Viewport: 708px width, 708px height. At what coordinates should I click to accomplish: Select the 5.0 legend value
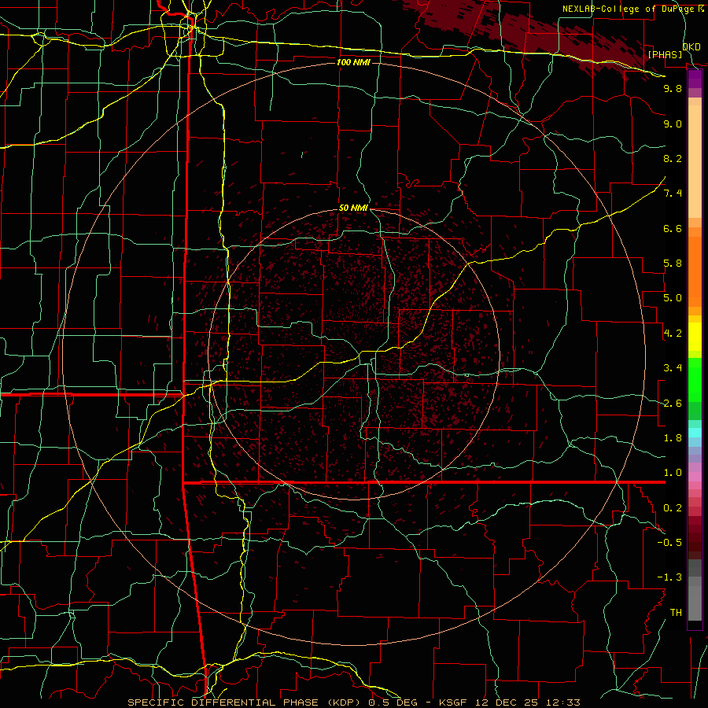[673, 298]
